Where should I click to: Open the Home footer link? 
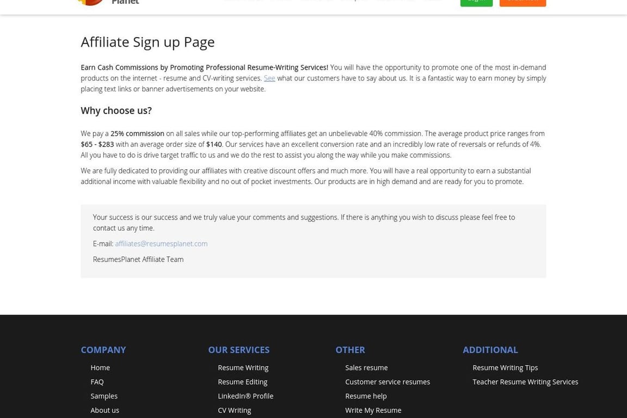[x=100, y=367]
